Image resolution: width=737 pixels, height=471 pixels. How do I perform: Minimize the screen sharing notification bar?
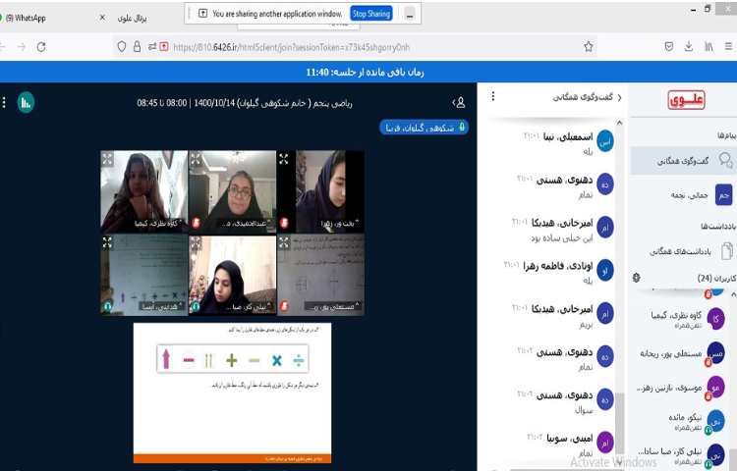tap(410, 14)
